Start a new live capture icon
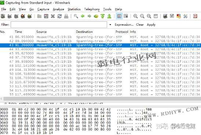201x135 pixels. [16, 16]
